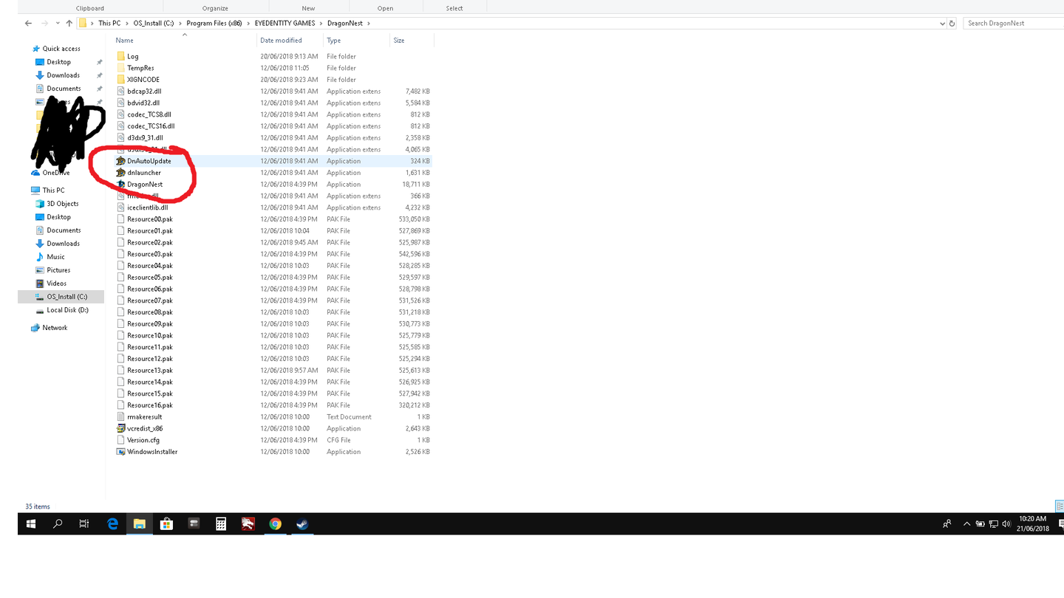Click the 18,711 KB size cell

click(x=416, y=185)
